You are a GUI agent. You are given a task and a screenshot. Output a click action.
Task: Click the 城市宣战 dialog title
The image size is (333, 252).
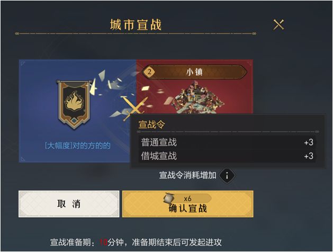coord(136,25)
